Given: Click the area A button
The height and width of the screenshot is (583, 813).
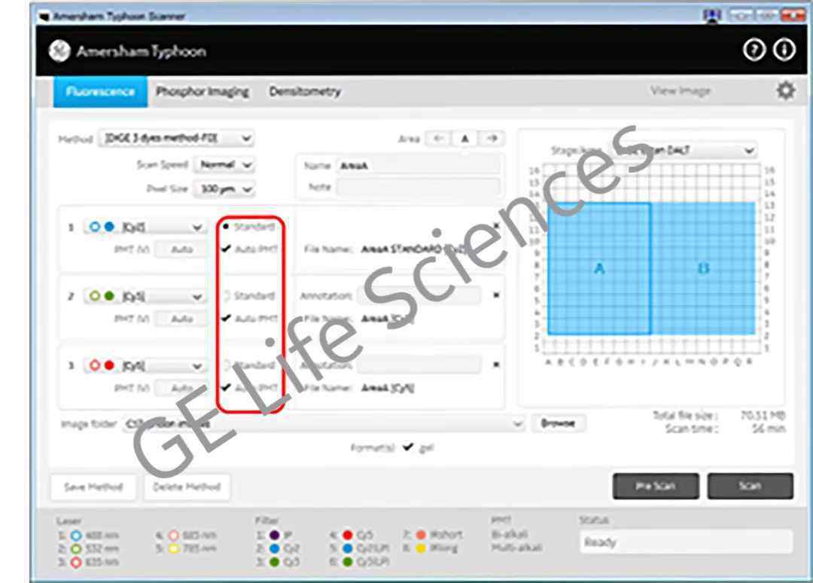Looking at the screenshot, I should tap(465, 139).
